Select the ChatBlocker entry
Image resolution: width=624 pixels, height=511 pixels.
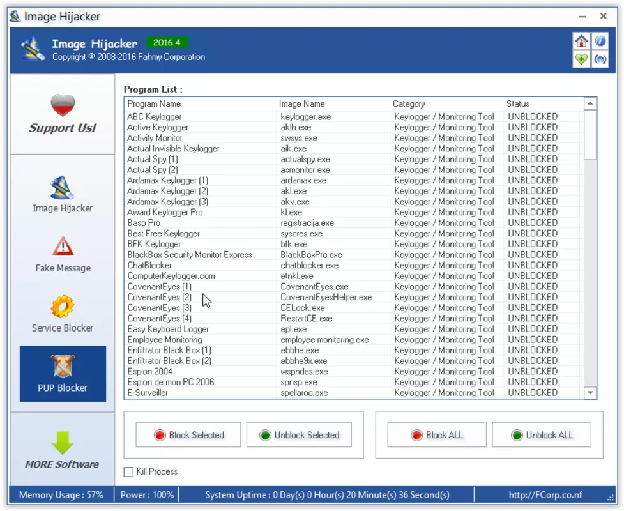[354, 266]
